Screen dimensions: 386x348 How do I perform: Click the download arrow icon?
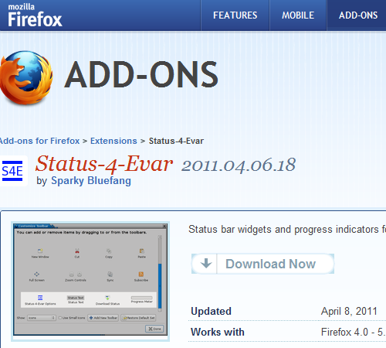tap(206, 264)
